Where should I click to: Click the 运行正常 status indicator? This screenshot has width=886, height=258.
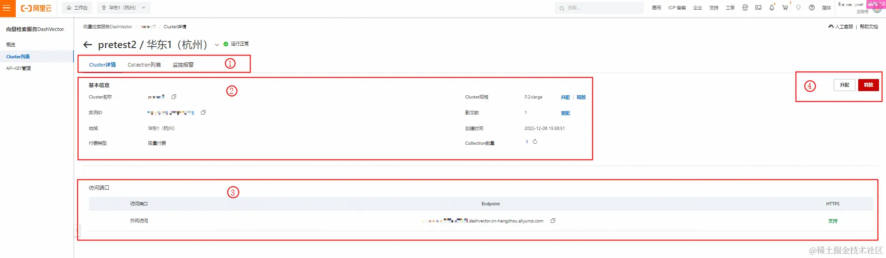236,44
